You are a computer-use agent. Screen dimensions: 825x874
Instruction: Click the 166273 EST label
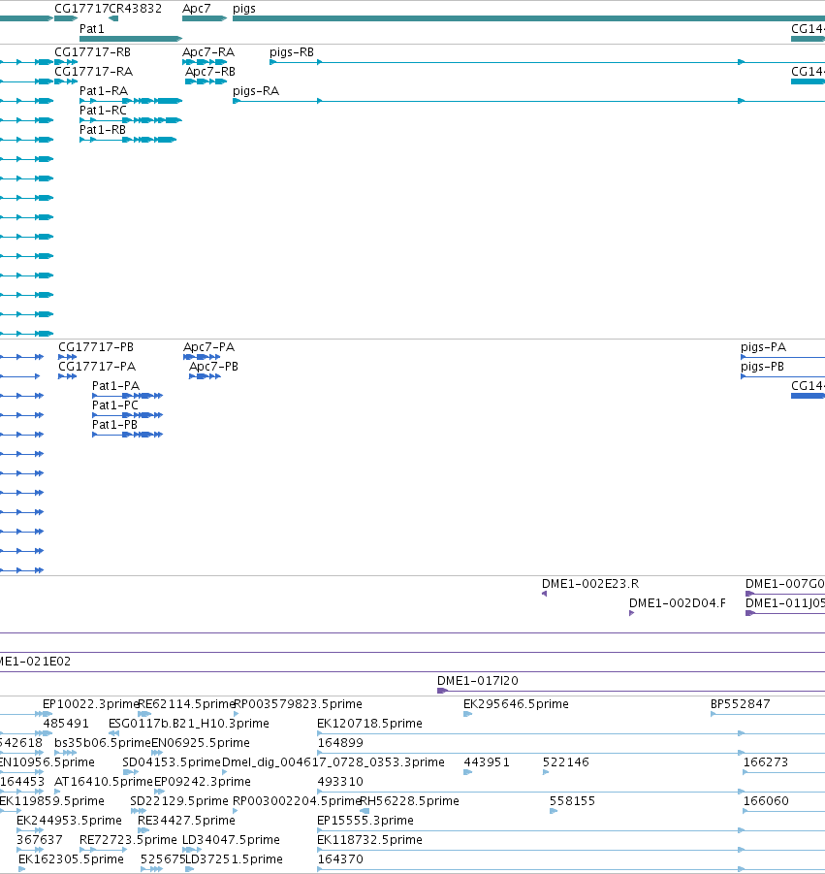click(x=766, y=762)
